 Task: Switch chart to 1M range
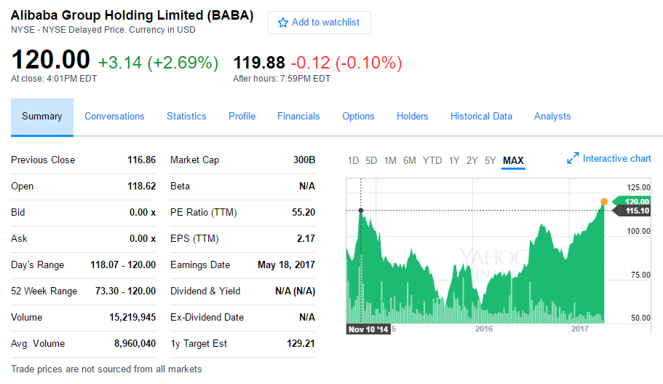coord(390,161)
